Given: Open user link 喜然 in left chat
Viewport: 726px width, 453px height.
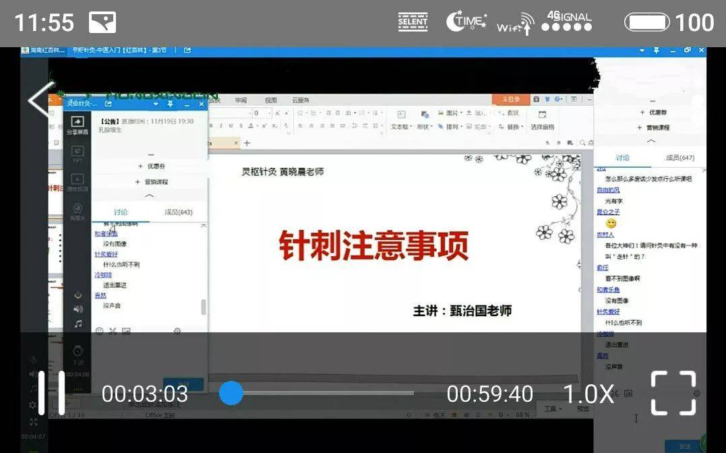Looking at the screenshot, I should pos(100,295).
